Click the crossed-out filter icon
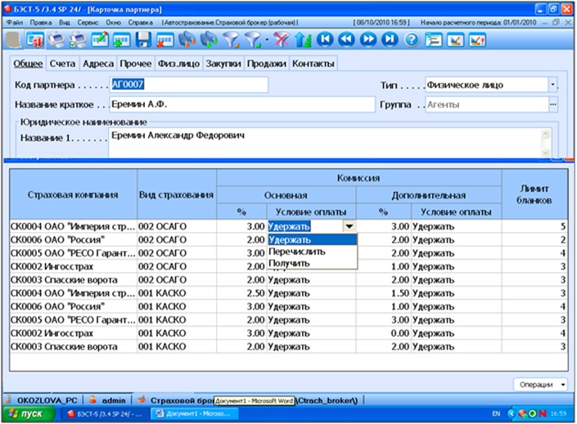The width and height of the screenshot is (577, 424). (x=282, y=40)
